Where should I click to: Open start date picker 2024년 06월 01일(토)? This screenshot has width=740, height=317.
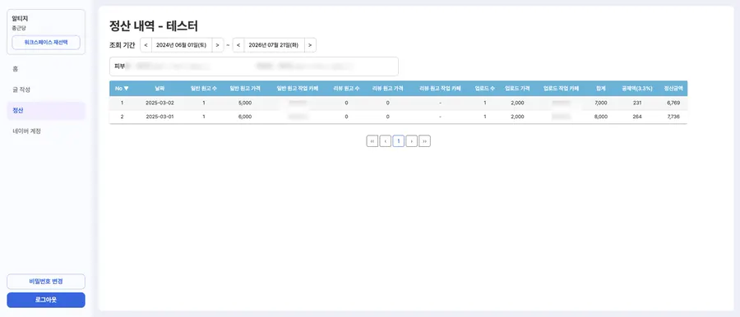click(x=182, y=45)
